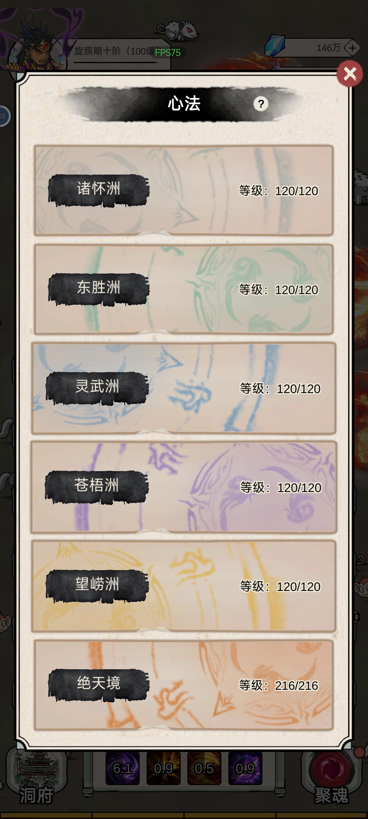Select the 灵武洲 entry

183,388
